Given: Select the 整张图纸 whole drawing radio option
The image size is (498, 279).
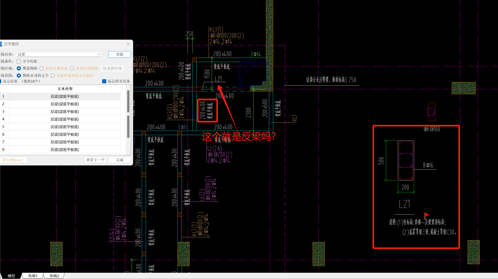Looking at the screenshot, I should 19,68.
